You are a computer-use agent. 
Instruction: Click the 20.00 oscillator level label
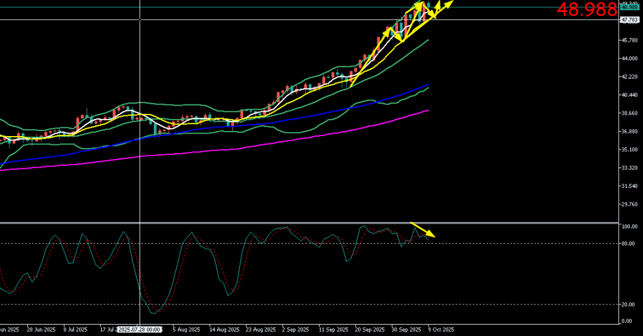pos(629,304)
